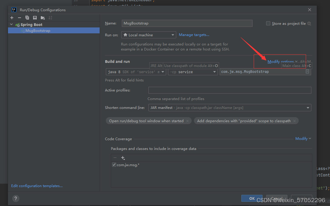
Task: Uncheck the com.jw.msg.* coverage entry
Action: tap(114, 165)
